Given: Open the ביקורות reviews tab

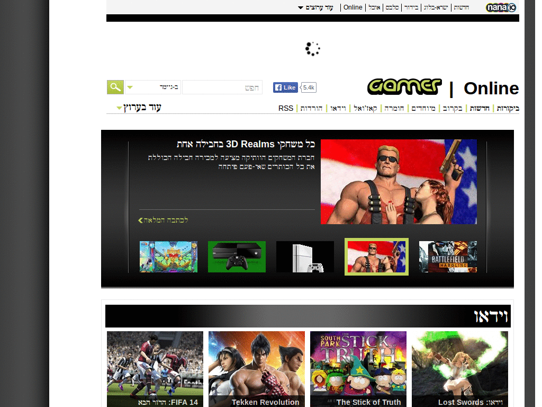Looking at the screenshot, I should 508,108.
